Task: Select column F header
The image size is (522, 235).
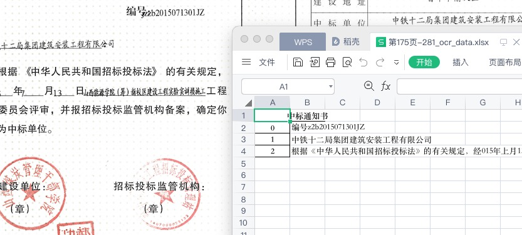Action: 447,103
